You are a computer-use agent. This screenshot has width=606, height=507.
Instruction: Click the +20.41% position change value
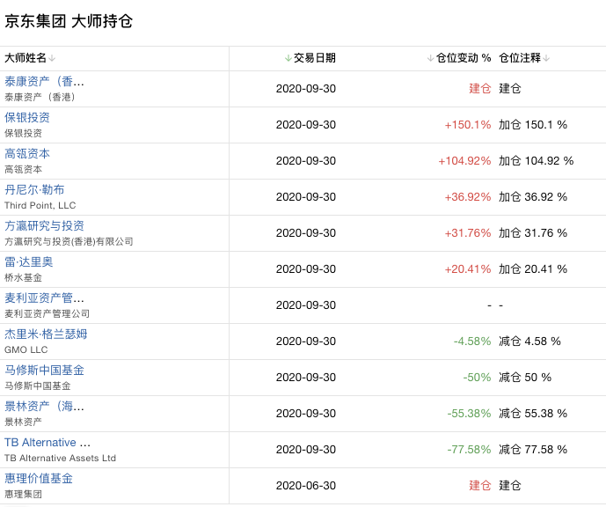468,268
